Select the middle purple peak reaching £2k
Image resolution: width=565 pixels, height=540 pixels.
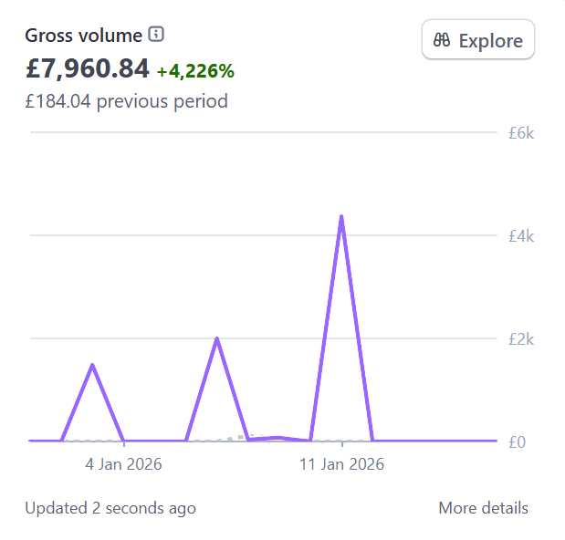click(x=216, y=338)
